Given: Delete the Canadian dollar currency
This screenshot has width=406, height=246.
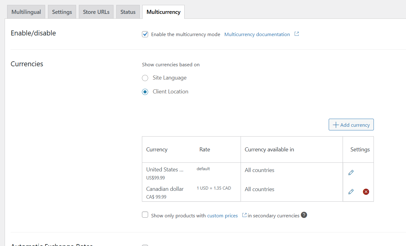Looking at the screenshot, I should 366,192.
